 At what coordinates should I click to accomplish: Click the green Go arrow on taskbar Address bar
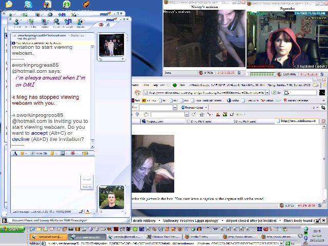point(288,243)
